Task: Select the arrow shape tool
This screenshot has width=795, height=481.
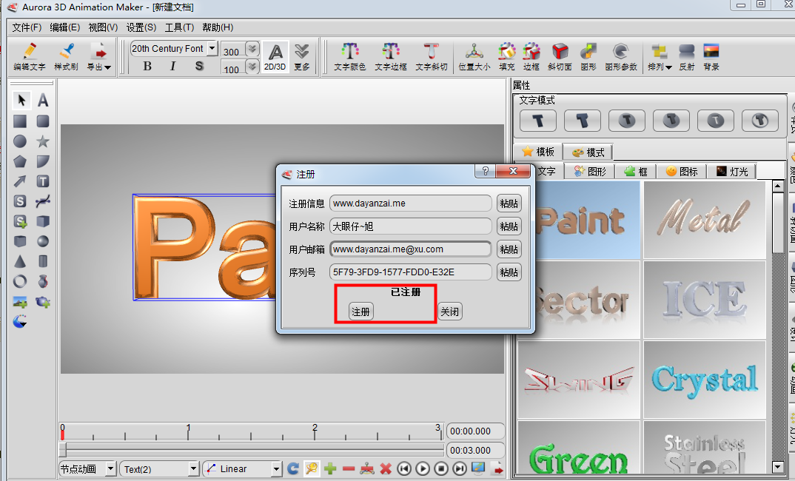Action: point(20,181)
